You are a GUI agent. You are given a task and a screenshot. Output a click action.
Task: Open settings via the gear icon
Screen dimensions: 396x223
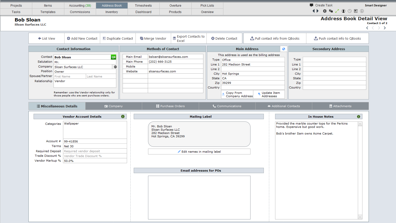325,11
